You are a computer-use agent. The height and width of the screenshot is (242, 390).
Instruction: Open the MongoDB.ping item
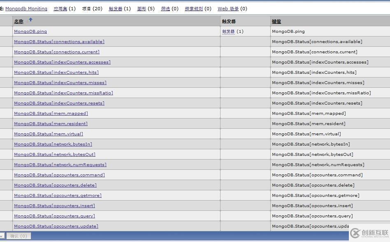coord(30,32)
